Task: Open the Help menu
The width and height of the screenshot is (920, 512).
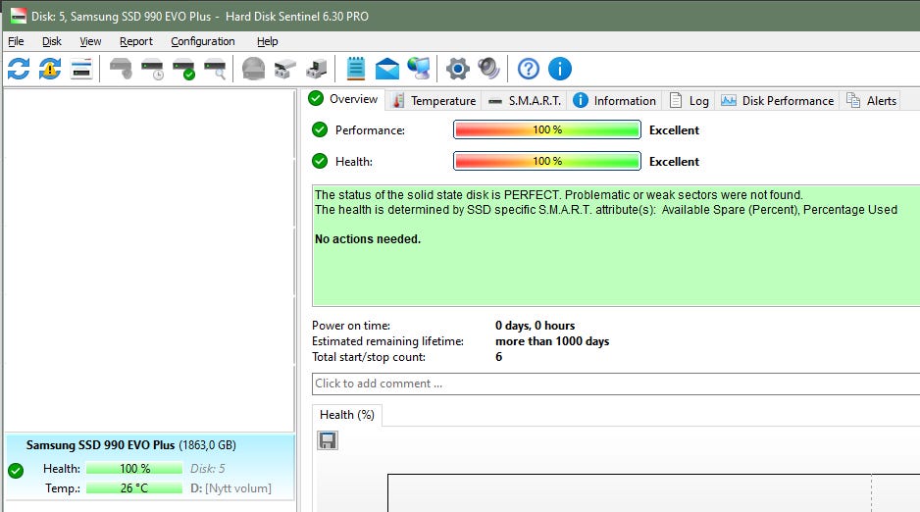Action: [x=267, y=41]
